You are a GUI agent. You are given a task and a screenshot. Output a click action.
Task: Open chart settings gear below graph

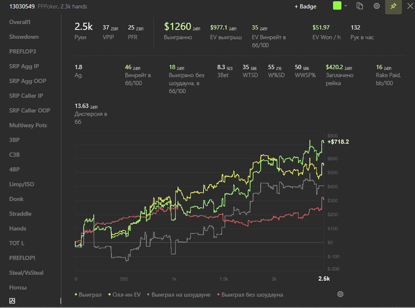(x=340, y=294)
